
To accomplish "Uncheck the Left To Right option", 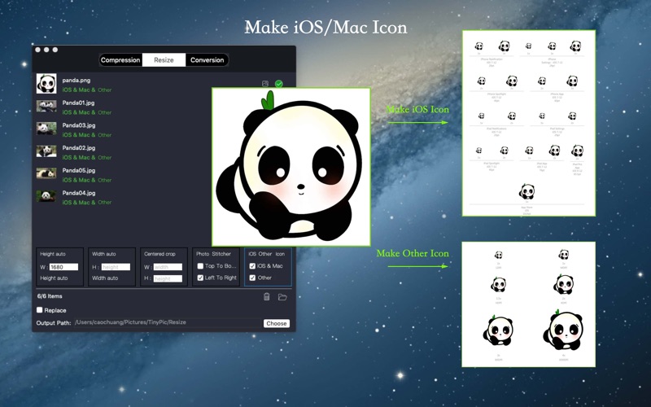I will click(200, 278).
